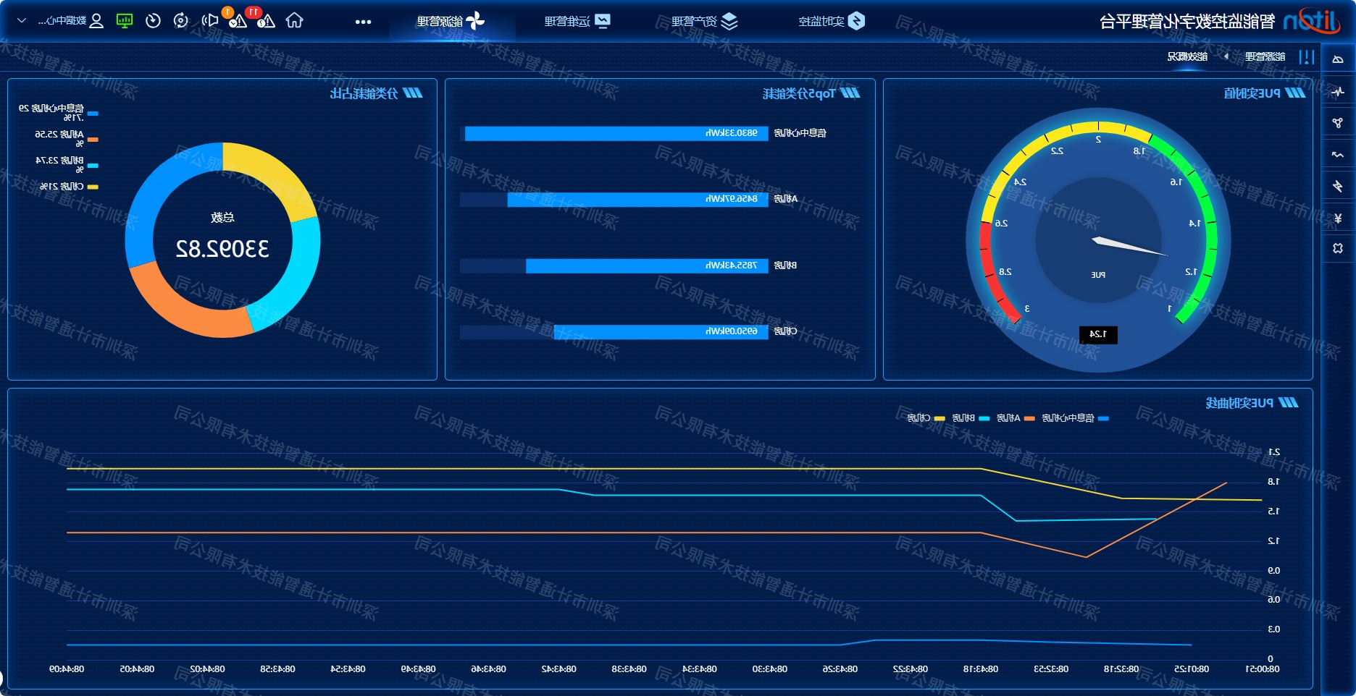
Task: Switch to the 实时监控 tab
Action: pos(831,22)
